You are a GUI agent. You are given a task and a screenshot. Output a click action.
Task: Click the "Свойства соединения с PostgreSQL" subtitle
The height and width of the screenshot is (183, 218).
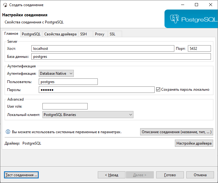click(34, 22)
